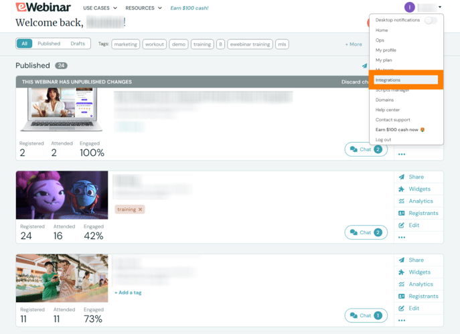Choose Log out in the account menu
The height and width of the screenshot is (334, 460).
pyautogui.click(x=383, y=140)
